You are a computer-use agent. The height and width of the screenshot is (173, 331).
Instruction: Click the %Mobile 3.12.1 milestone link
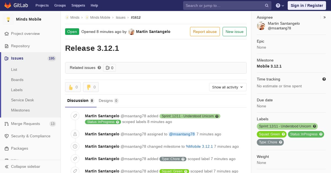pyautogui.click(x=199, y=146)
